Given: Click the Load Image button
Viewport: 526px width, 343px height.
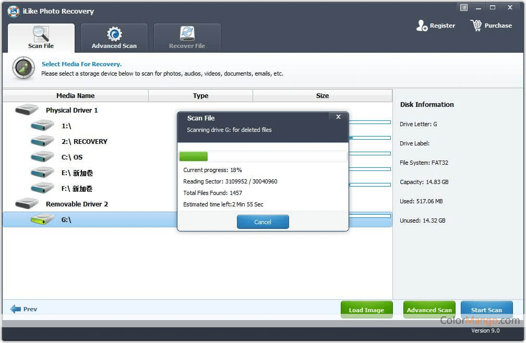Looking at the screenshot, I should (x=367, y=310).
